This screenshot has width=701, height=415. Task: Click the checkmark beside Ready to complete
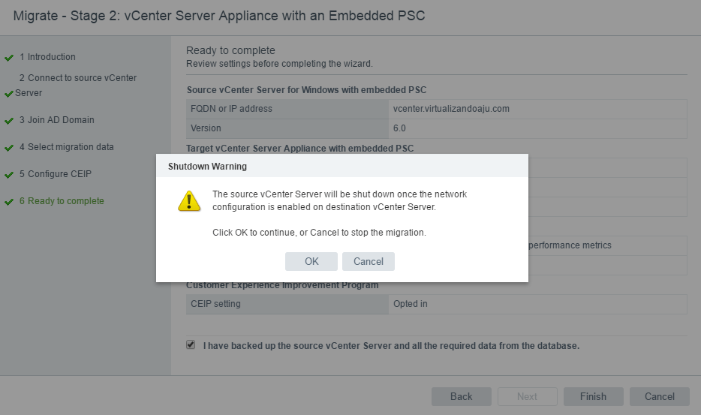coord(9,202)
